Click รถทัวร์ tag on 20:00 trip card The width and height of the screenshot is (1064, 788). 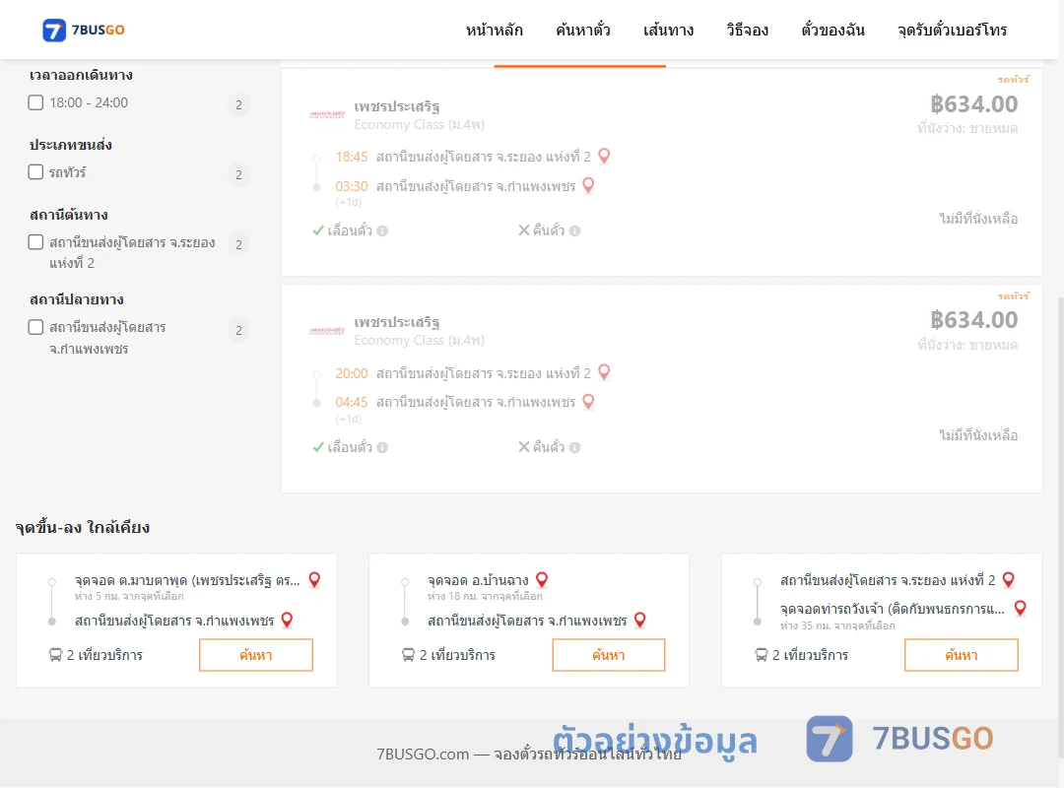(1014, 295)
